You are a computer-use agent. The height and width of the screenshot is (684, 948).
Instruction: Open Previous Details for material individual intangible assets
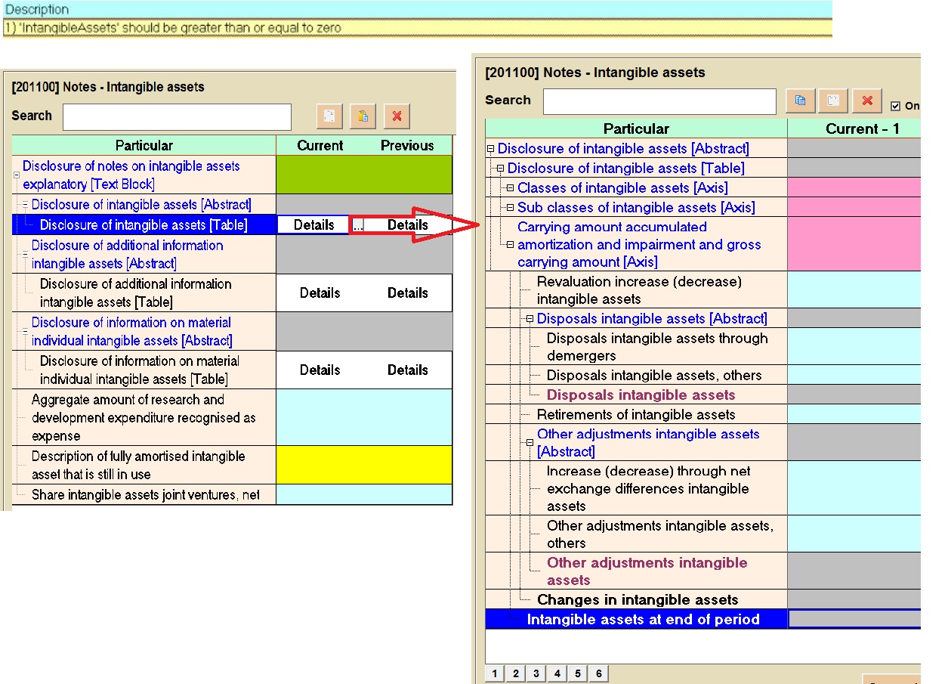(x=407, y=370)
